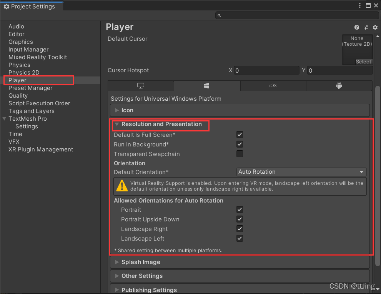Open the Default Orientation dropdown
Viewport: 381px width, 294px height.
(x=301, y=172)
